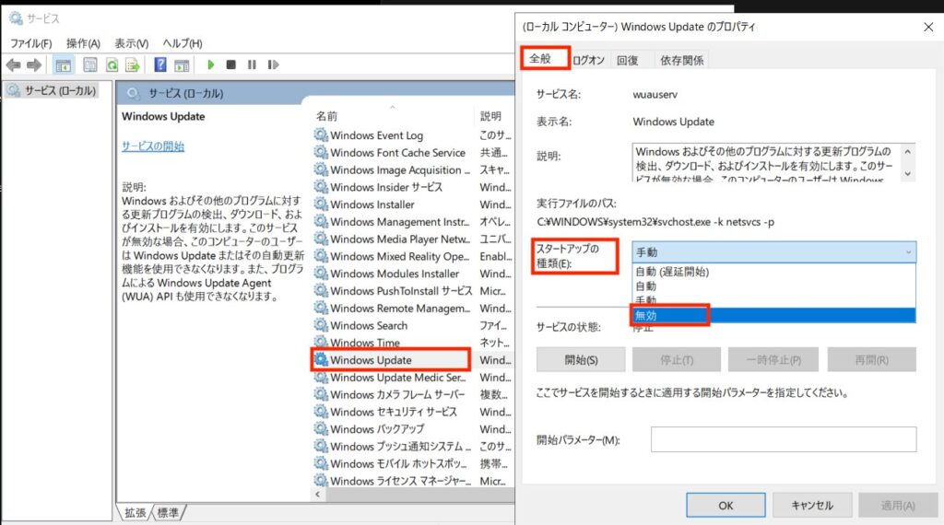Select Windows Image Acquisition row

pos(413,170)
